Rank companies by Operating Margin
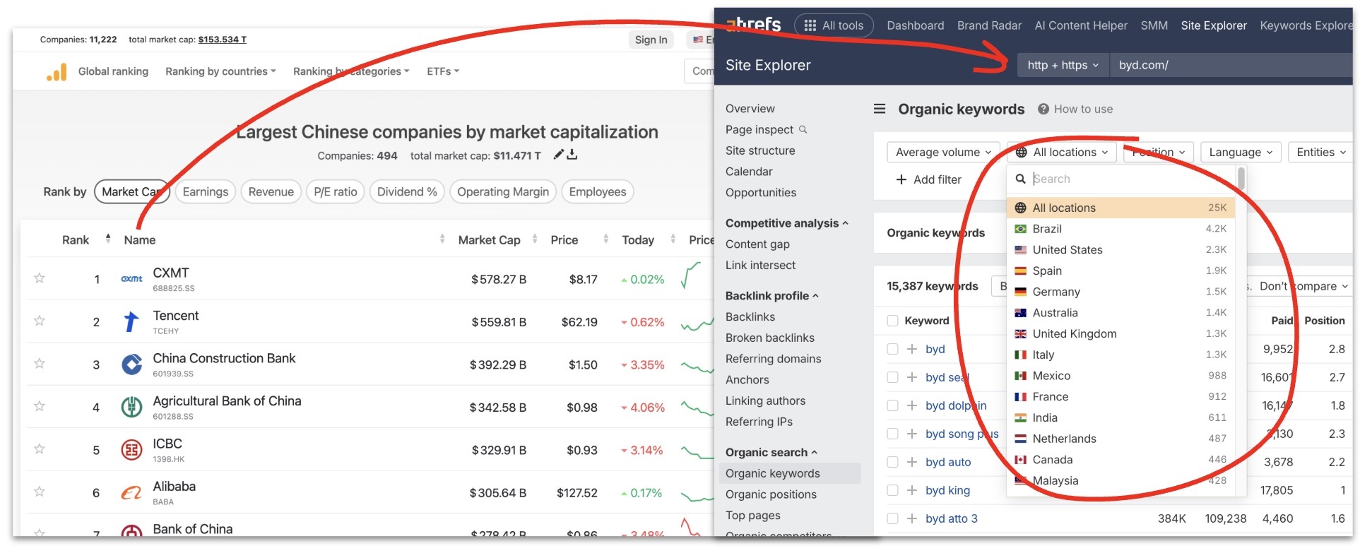This screenshot has height=558, width=1372. coord(503,191)
